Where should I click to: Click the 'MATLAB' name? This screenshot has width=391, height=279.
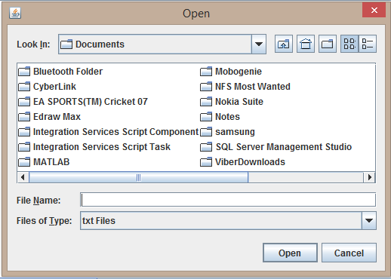[51, 162]
